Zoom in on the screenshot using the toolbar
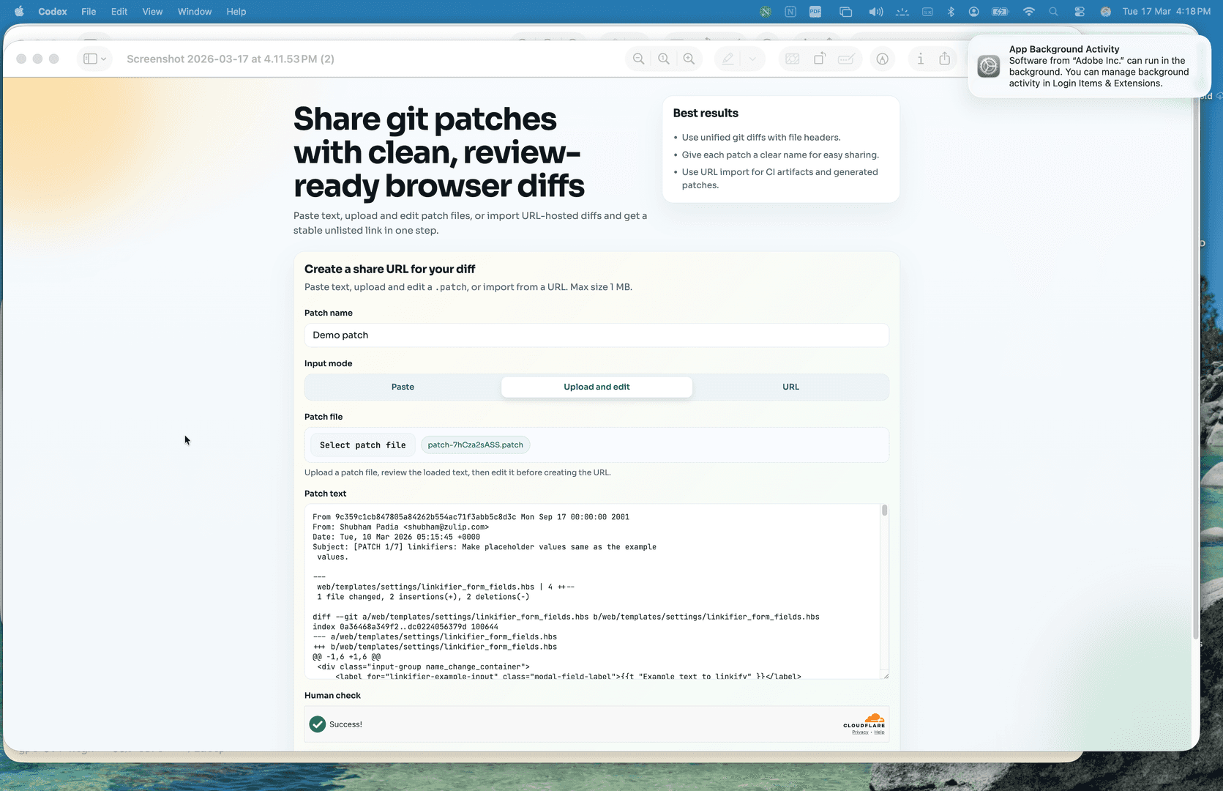The height and width of the screenshot is (791, 1223). (689, 59)
